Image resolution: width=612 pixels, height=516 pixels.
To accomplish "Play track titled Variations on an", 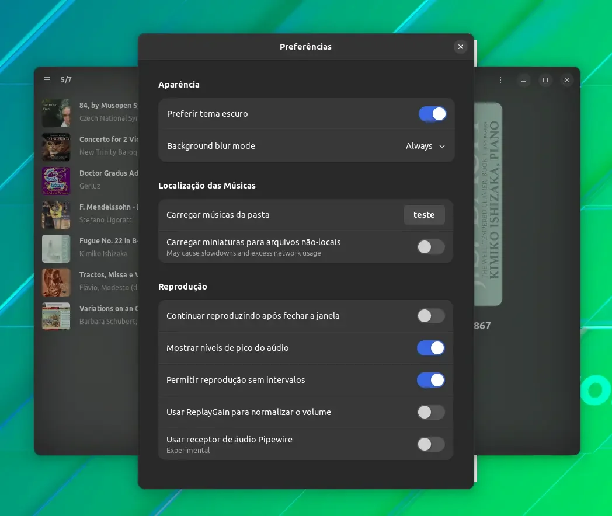I will click(x=109, y=309).
